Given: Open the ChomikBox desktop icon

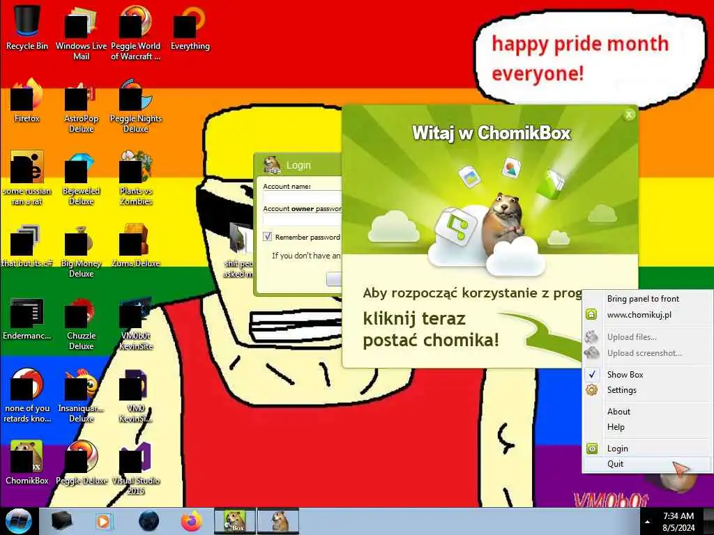Looking at the screenshot, I should point(27,463).
